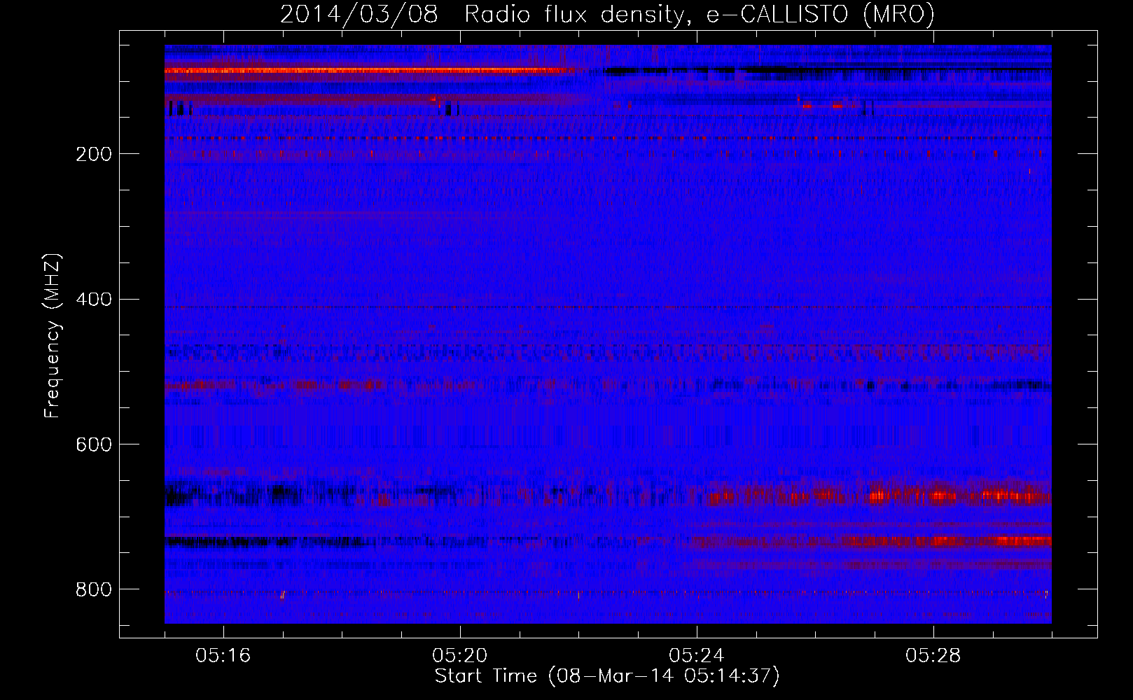Click the 800 frequency tick label
This screenshot has height=700, width=1133.
(94, 590)
